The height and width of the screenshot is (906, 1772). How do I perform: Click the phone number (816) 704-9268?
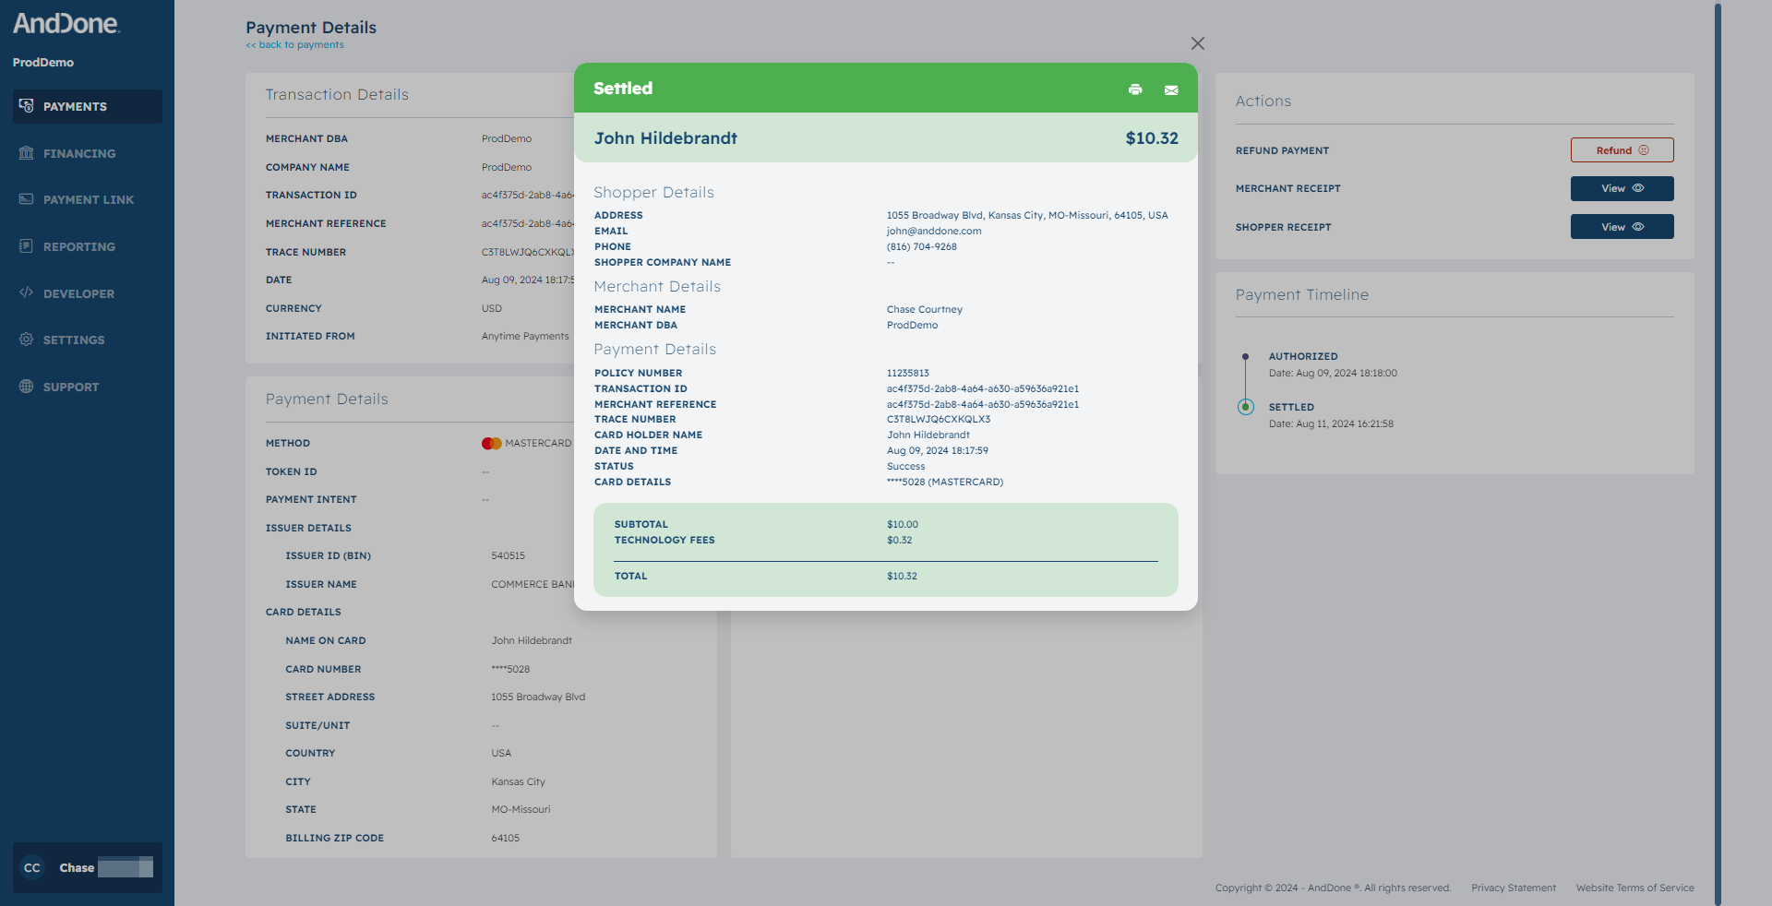click(921, 246)
